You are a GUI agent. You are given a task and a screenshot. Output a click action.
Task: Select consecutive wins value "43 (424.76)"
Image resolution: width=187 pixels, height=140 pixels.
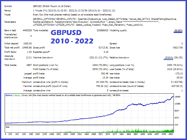(102, 82)
